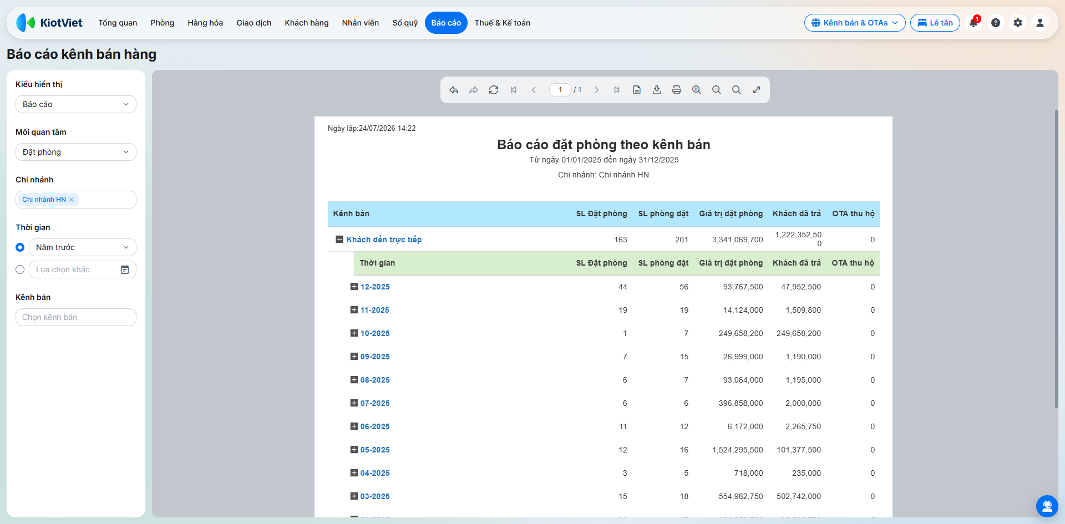Go to first page of the report
Viewport: 1065px width, 524px height.
tap(514, 90)
